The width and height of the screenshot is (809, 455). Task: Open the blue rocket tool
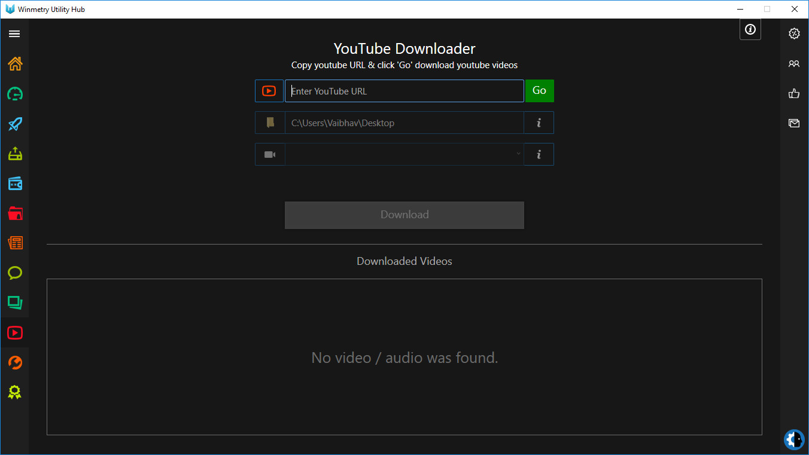click(15, 124)
